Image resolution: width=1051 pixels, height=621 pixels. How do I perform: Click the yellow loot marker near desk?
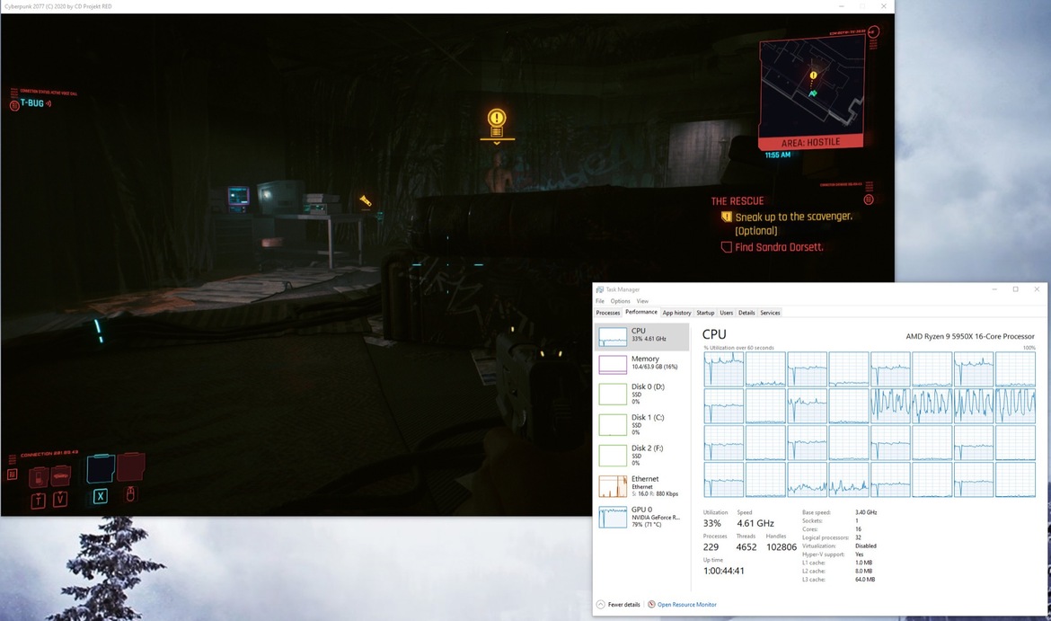tap(366, 200)
